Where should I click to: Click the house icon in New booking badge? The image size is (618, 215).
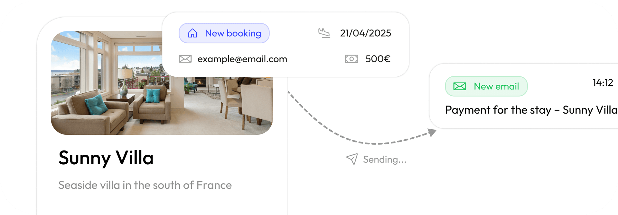click(192, 33)
